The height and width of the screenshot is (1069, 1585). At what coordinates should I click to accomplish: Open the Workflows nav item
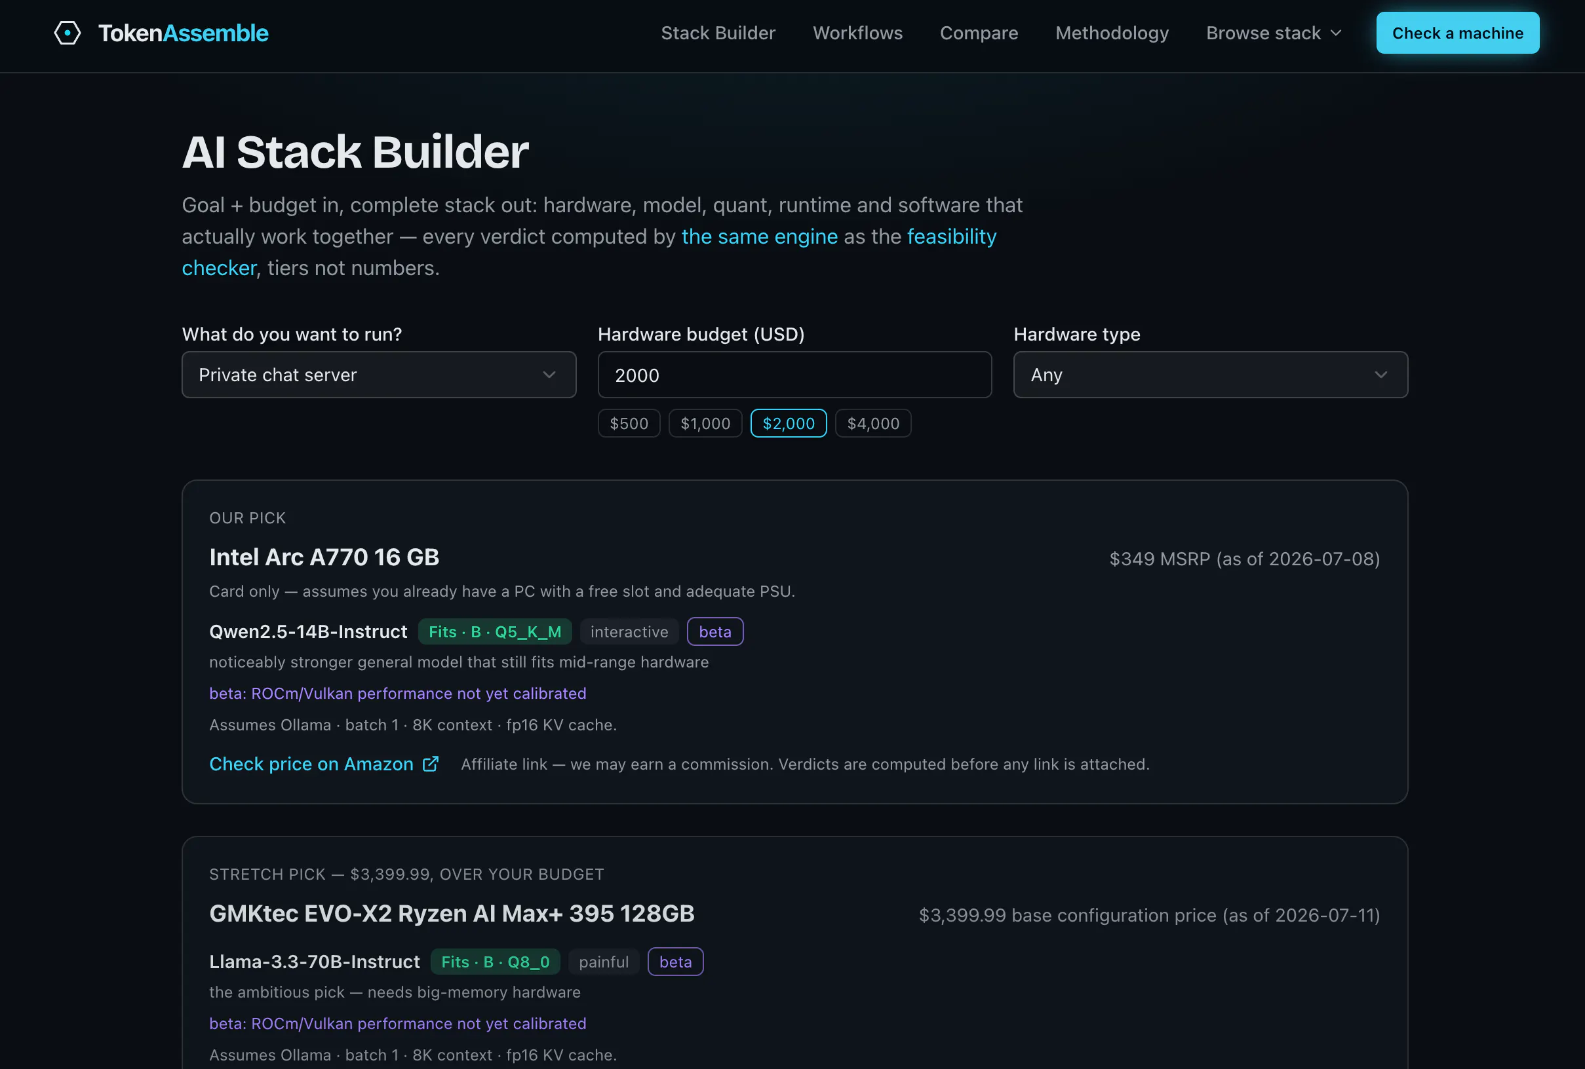[857, 33]
